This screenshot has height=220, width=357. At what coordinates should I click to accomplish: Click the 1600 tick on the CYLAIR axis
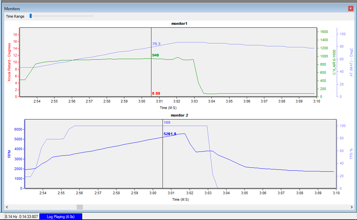(324, 32)
